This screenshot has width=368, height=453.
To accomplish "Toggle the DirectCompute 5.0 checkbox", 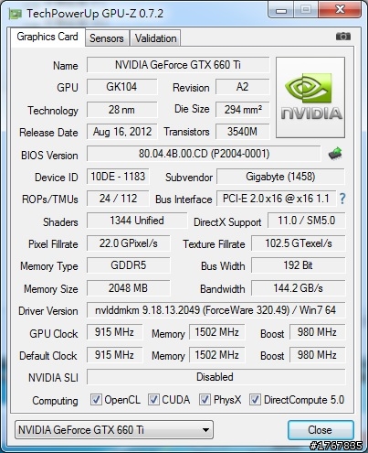I will 255,399.
